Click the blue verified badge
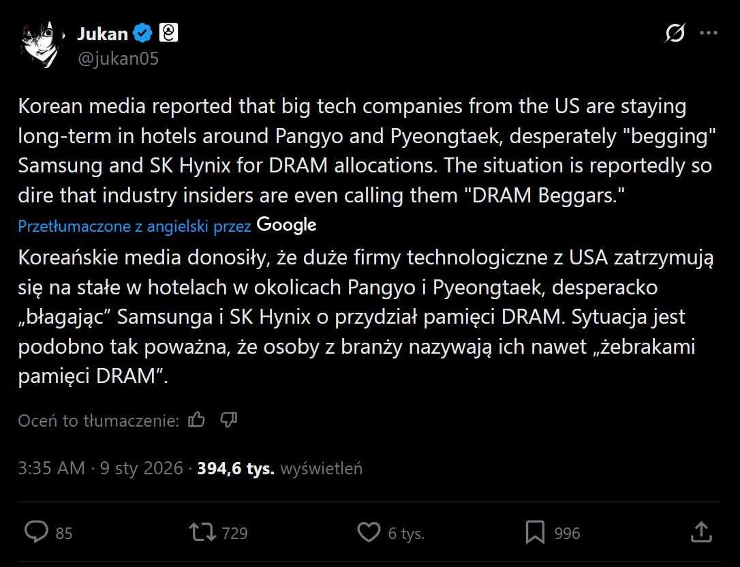 142,33
